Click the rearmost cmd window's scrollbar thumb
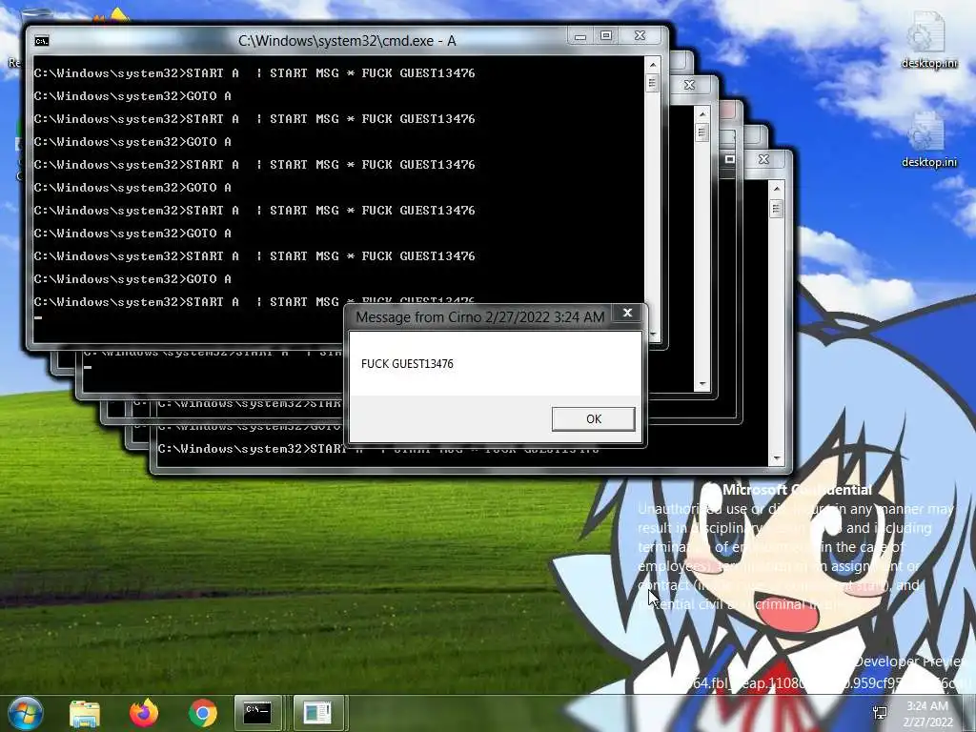The width and height of the screenshot is (976, 732). click(x=776, y=208)
